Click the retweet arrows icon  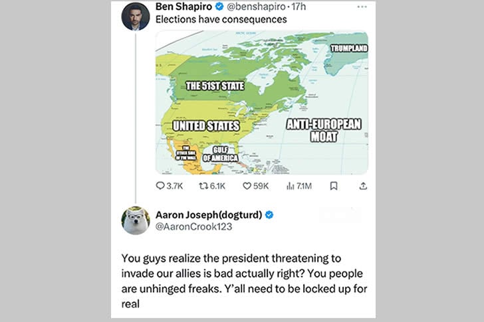click(205, 186)
